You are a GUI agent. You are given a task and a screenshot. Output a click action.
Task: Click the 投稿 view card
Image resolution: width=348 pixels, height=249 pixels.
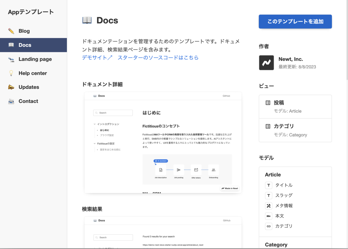click(295, 107)
